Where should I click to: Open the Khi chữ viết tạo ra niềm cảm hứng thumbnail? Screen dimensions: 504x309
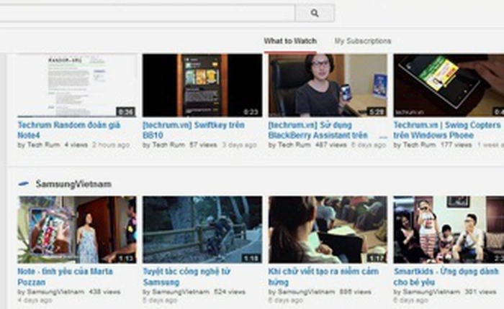pos(328,230)
